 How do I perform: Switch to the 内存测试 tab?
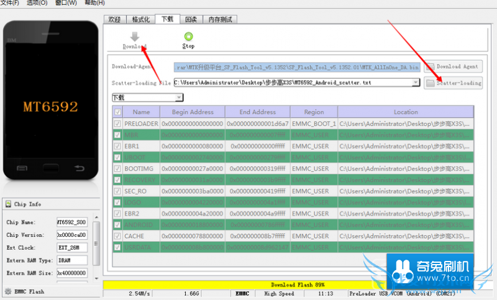coord(220,19)
